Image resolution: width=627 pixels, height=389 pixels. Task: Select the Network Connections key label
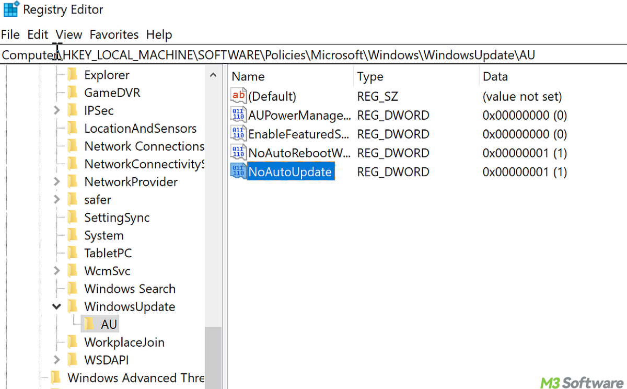point(144,146)
